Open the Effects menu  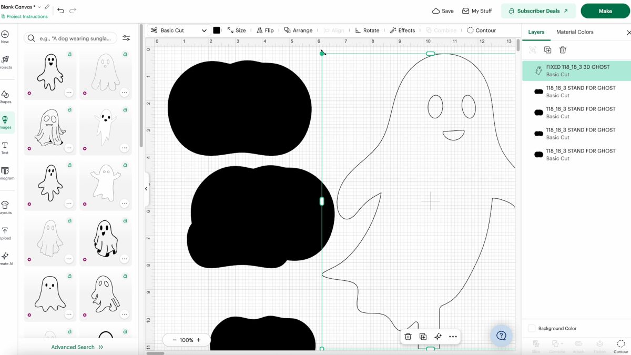point(402,31)
